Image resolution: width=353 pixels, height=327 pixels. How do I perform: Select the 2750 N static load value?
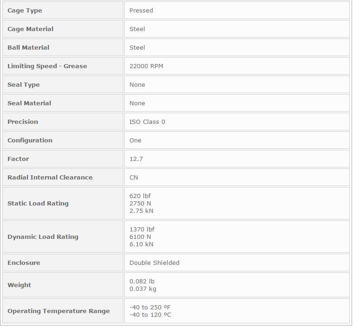click(140, 204)
